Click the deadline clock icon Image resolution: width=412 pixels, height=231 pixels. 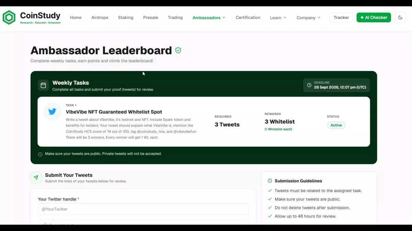coord(309,85)
